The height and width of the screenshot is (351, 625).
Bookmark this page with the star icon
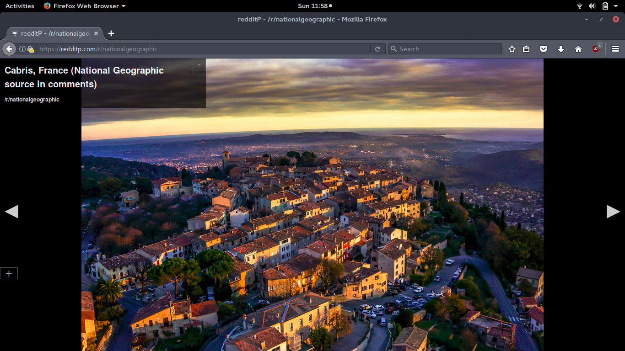(512, 49)
